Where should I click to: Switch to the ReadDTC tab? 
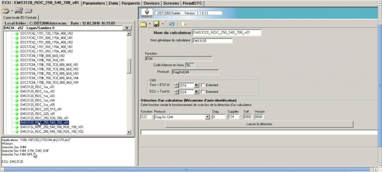click(193, 3)
